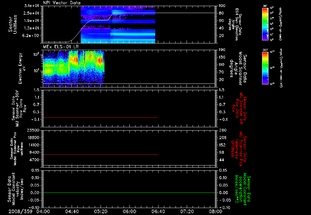The height and width of the screenshot is (215, 311).
Task: Click the "260" telemetry tick value
Action: (222, 130)
